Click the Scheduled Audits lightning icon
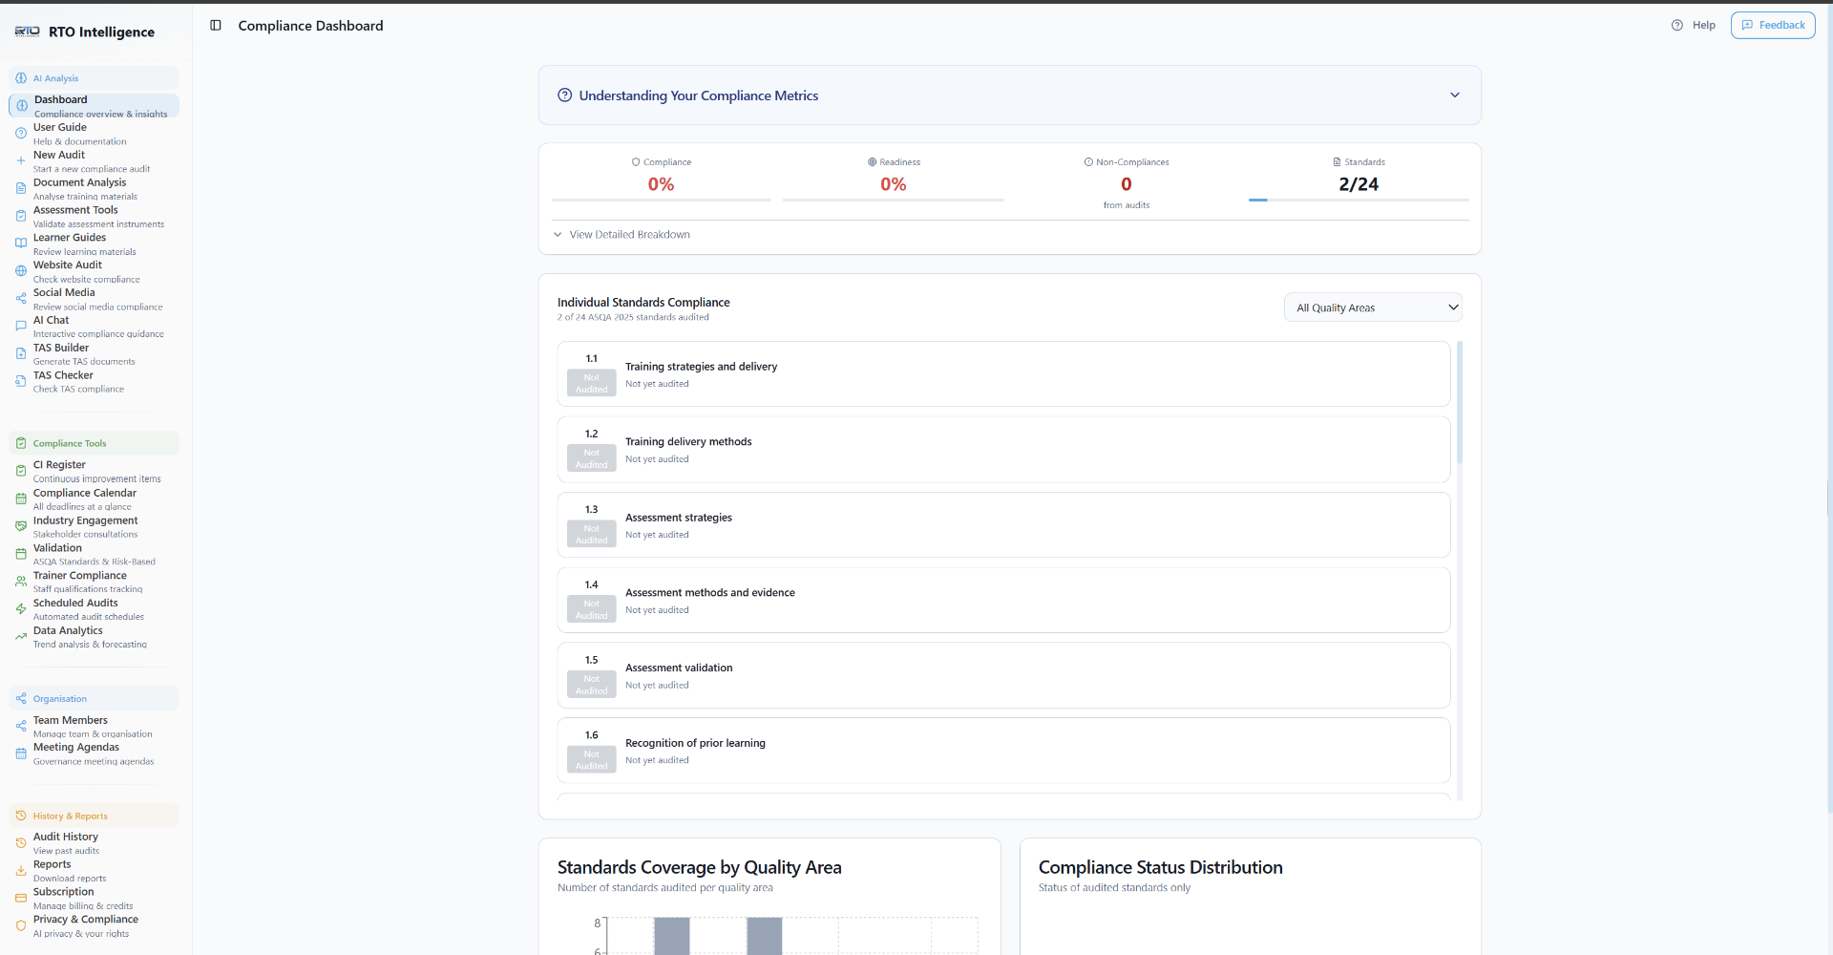 click(x=21, y=609)
